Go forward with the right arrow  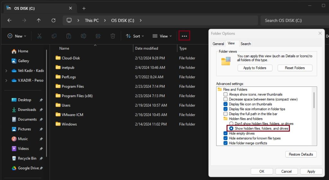click(x=24, y=20)
